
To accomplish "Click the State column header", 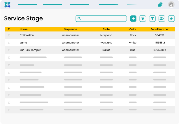I will pyautogui.click(x=106, y=29).
